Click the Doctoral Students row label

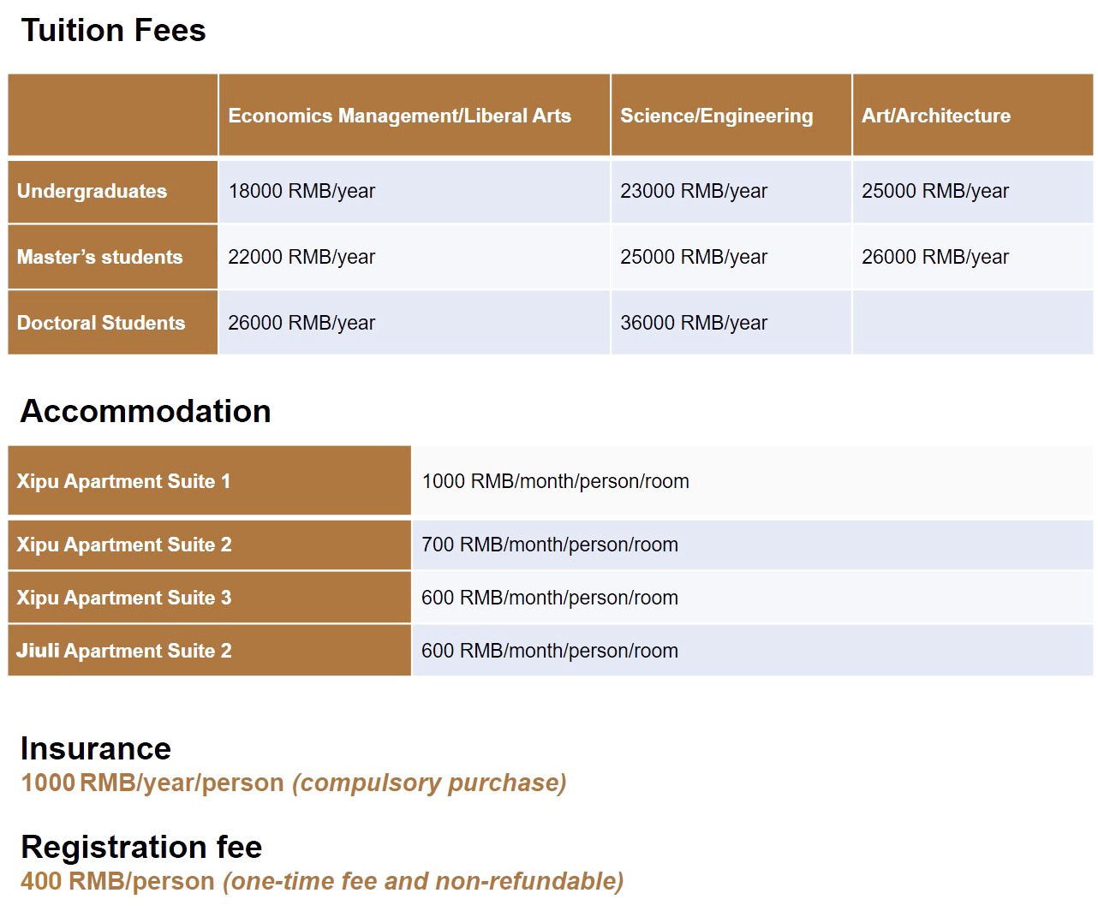click(x=101, y=323)
